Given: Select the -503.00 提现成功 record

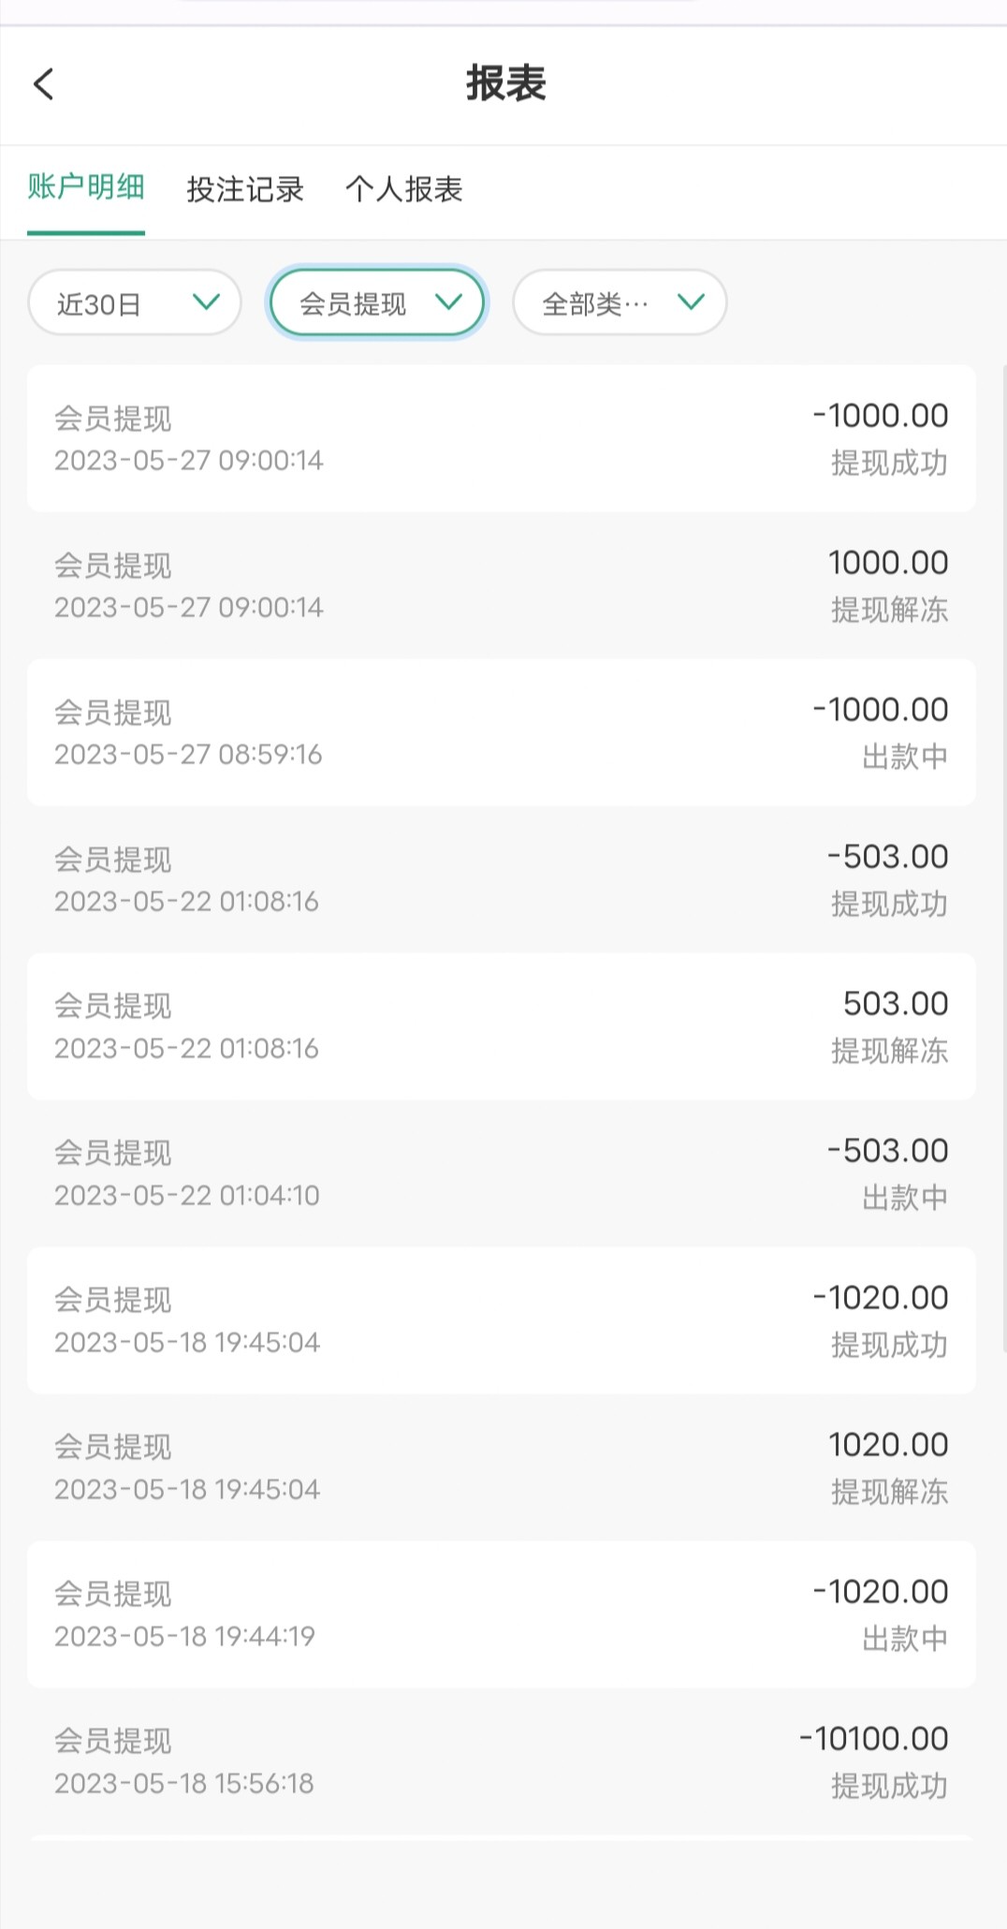Looking at the screenshot, I should coord(502,879).
